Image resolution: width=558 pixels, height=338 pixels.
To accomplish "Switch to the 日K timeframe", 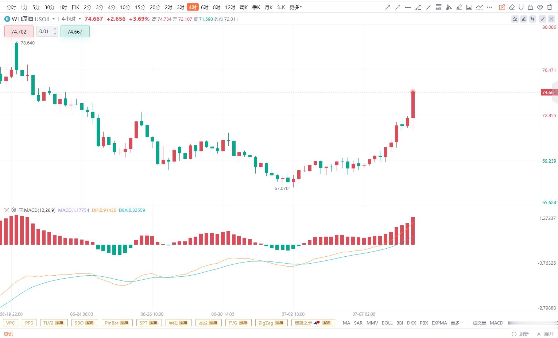I will click(75, 7).
